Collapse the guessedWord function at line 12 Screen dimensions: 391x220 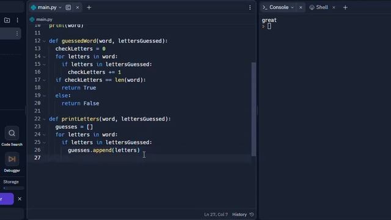[44, 41]
